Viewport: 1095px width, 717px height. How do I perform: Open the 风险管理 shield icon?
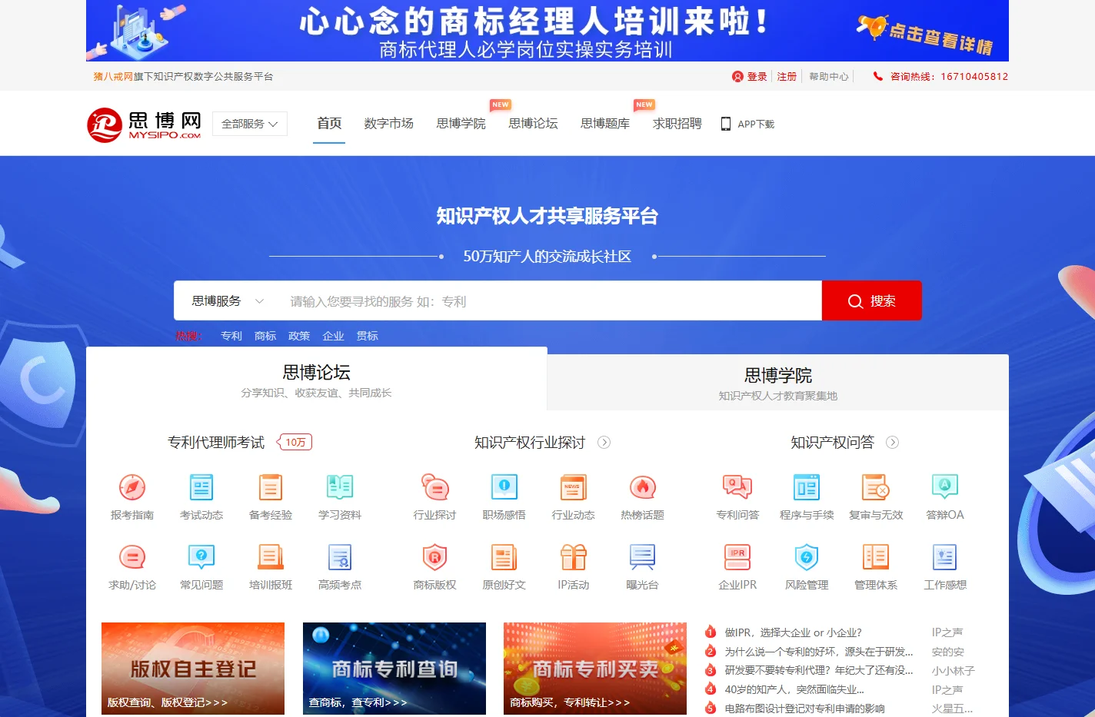807,557
